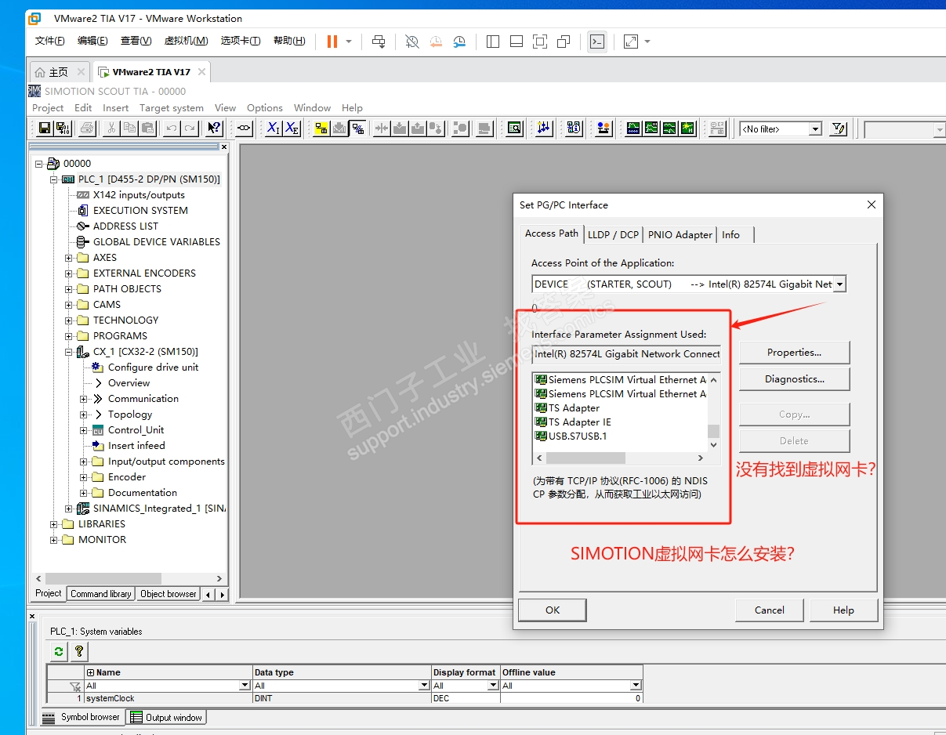946x735 pixels.
Task: Click the control panel sliders toolbar icon
Action: pos(544,129)
